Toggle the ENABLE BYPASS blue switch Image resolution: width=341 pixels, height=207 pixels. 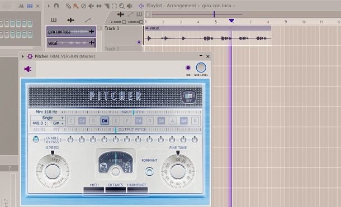36,139
